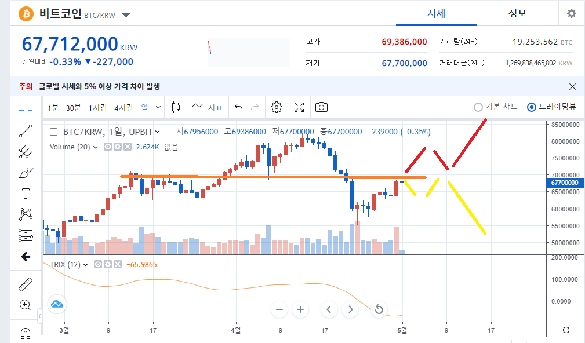Open Volume indicator settings gear
Viewport: 585px width, 343px height.
click(118, 147)
